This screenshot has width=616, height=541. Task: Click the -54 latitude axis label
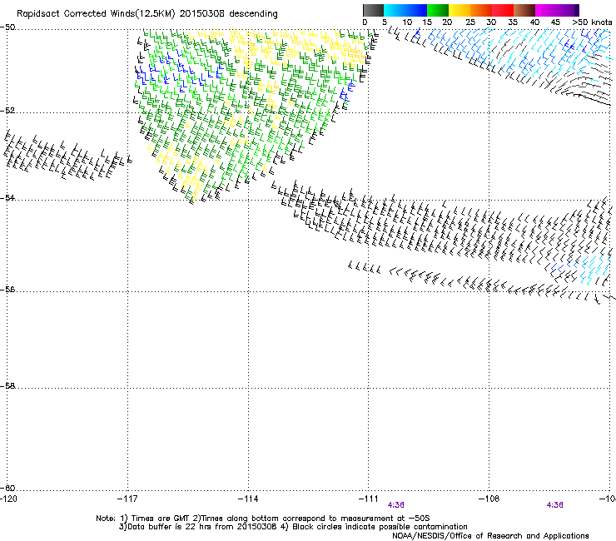7,197
